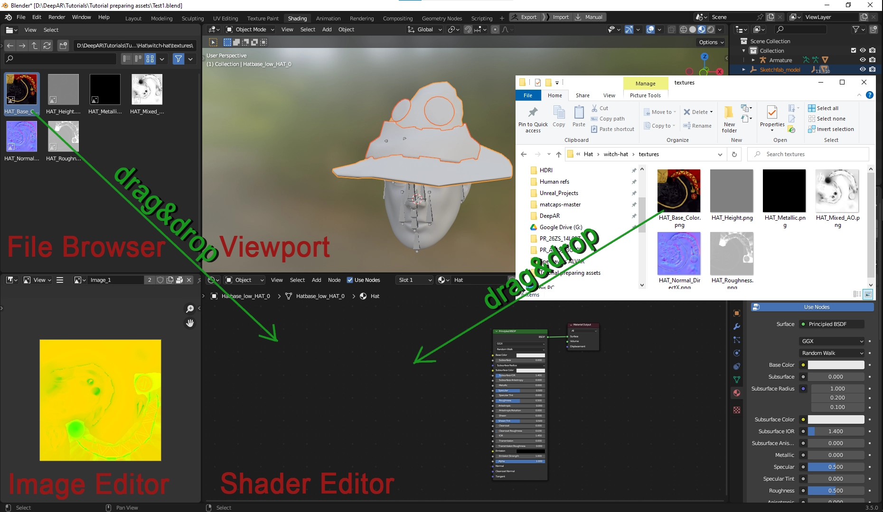Open Random Walk subsurface method dropdown
This screenshot has height=512, width=883.
(x=832, y=353)
